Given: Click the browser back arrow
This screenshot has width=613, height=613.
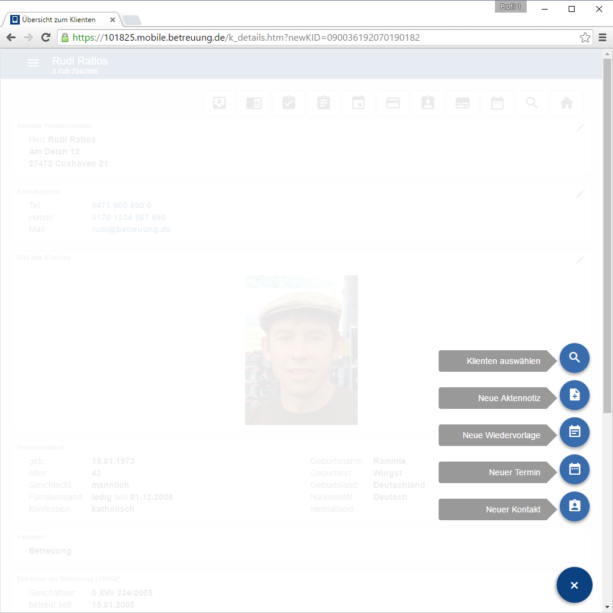Looking at the screenshot, I should [11, 38].
